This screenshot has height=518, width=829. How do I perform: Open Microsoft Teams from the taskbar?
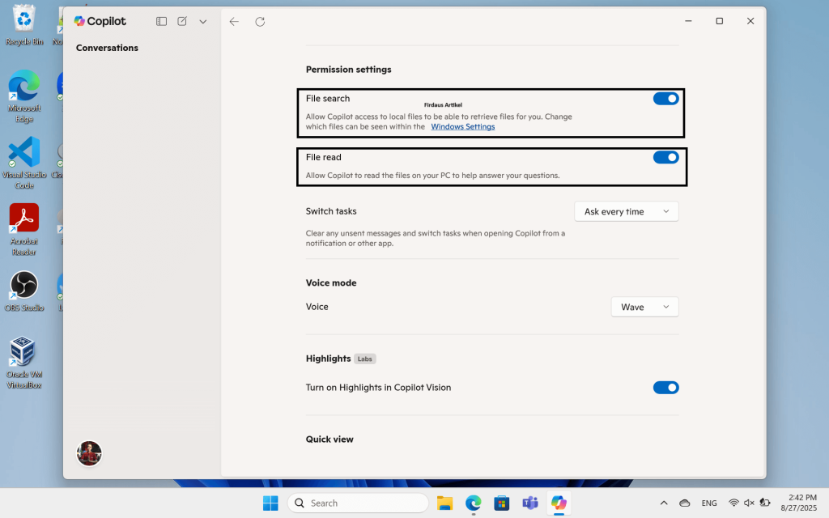pyautogui.click(x=530, y=503)
